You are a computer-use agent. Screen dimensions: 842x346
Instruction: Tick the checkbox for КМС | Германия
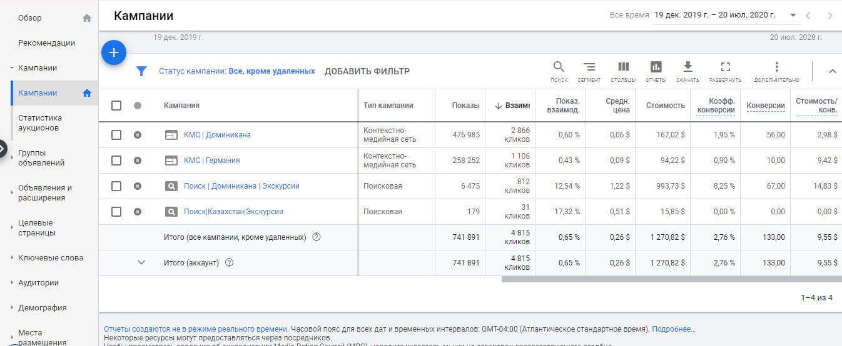coord(116,161)
